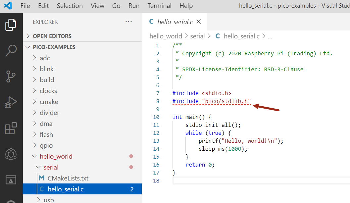The height and width of the screenshot is (203, 350).
Task: Open the Explorer view in activity bar
Action: click(11, 25)
